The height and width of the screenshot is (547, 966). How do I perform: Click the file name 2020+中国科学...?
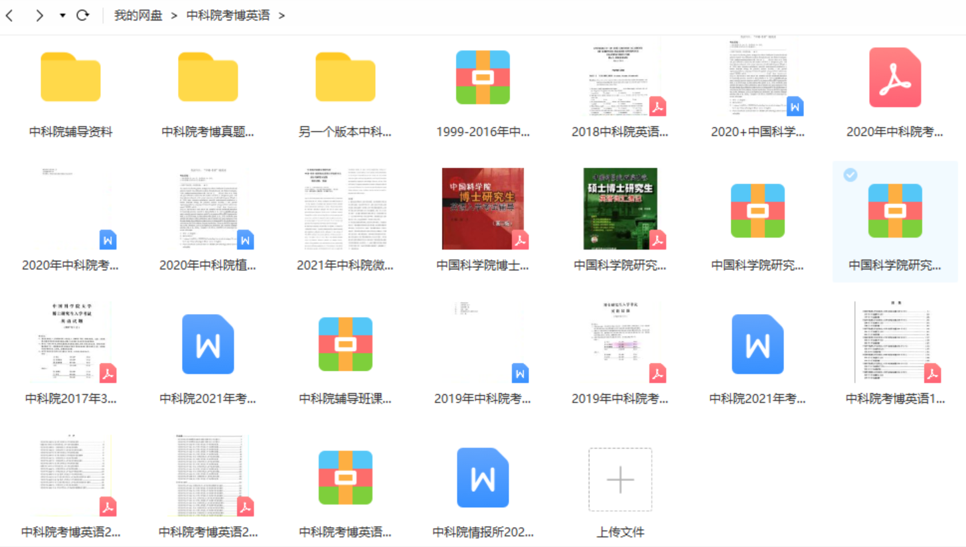[x=758, y=132]
